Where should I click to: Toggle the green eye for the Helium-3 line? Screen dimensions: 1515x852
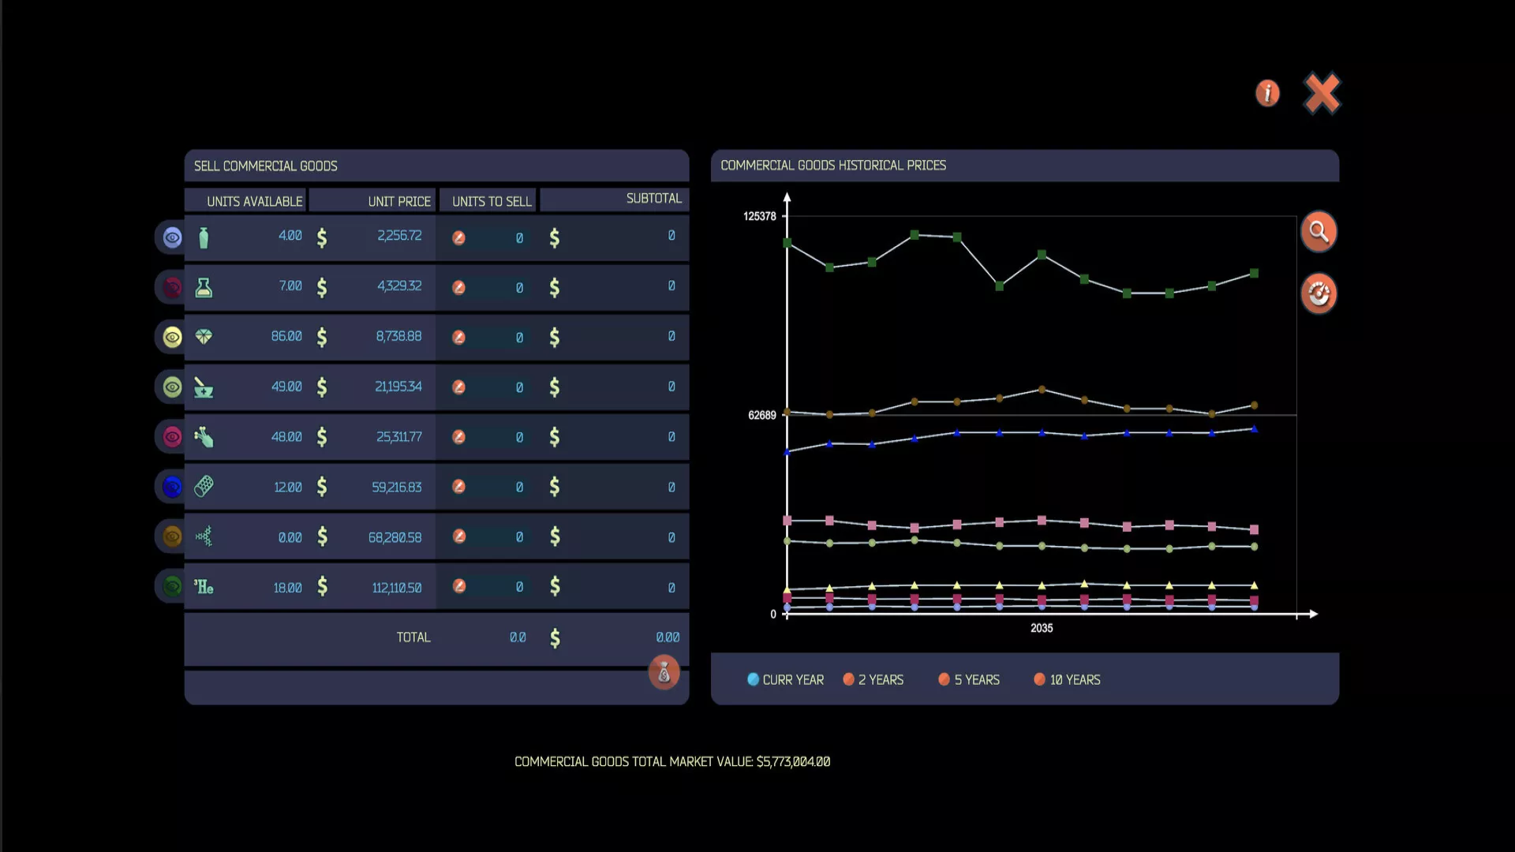pos(172,586)
